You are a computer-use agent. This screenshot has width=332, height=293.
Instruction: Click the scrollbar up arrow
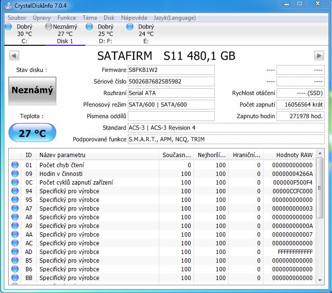pos(320,153)
